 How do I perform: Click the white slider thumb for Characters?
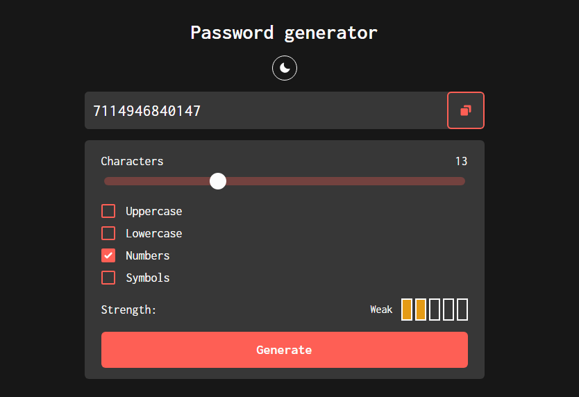point(218,181)
